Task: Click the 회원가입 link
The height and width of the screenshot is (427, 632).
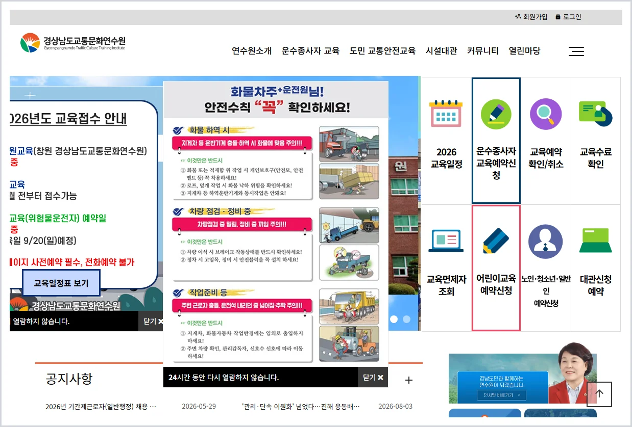Action: coord(531,17)
